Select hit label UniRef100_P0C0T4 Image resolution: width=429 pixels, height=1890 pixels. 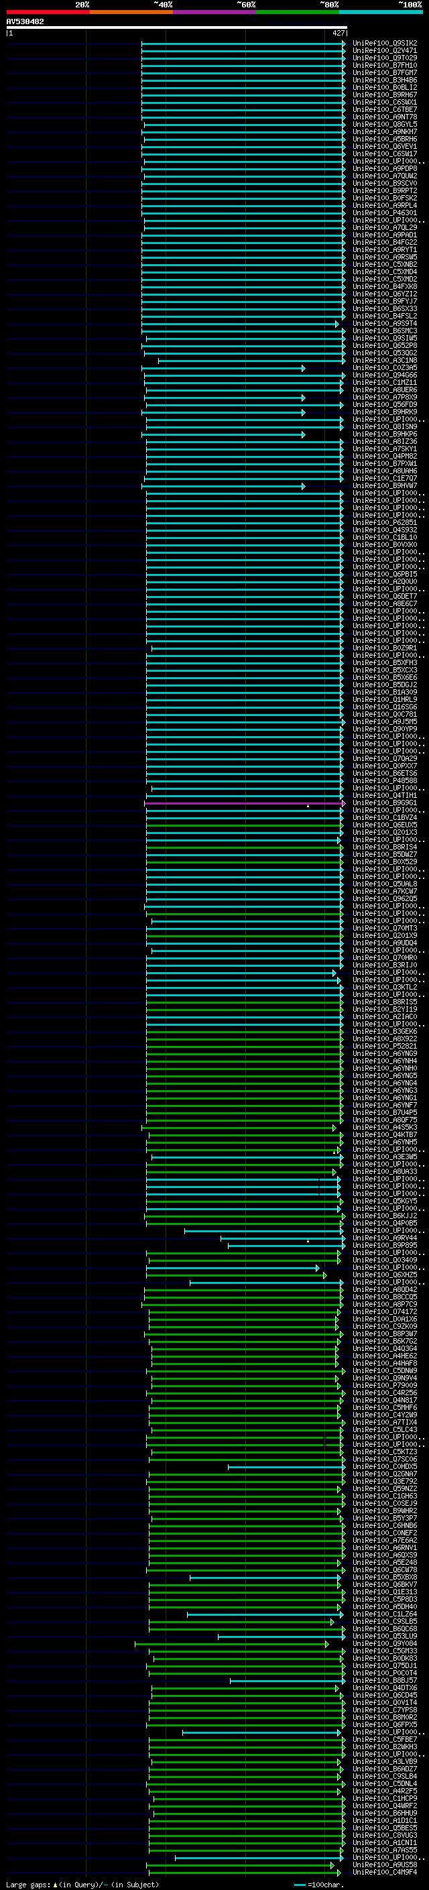(x=384, y=1673)
